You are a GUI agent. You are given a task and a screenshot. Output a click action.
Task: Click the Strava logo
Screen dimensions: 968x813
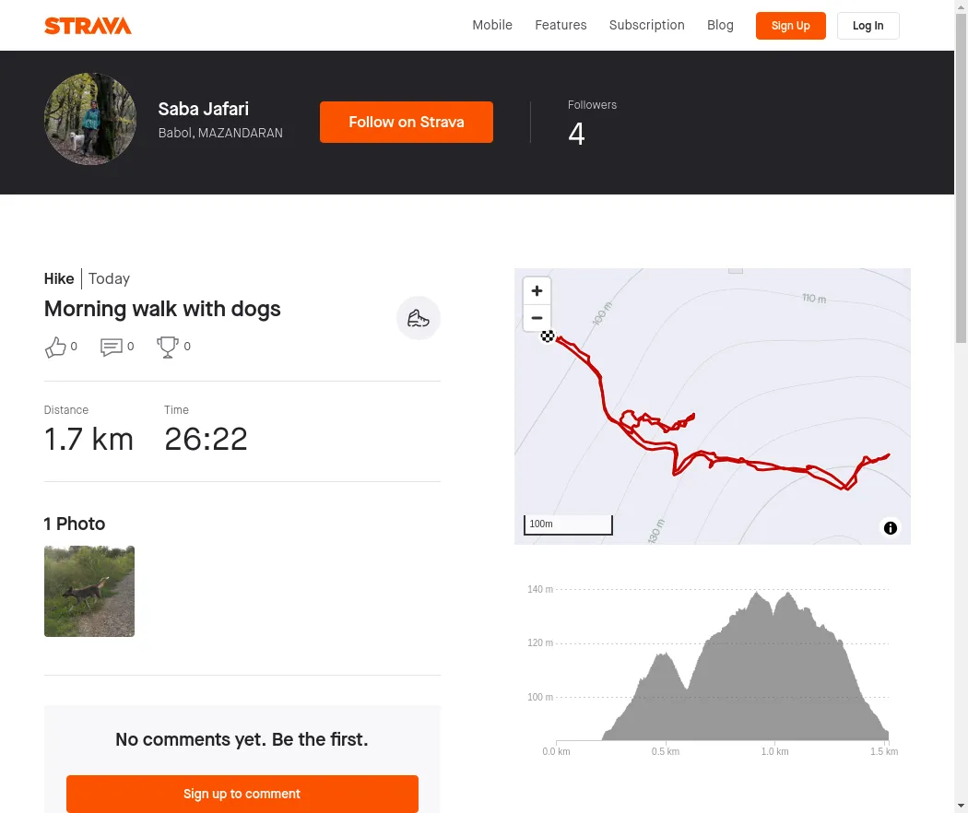click(x=88, y=26)
